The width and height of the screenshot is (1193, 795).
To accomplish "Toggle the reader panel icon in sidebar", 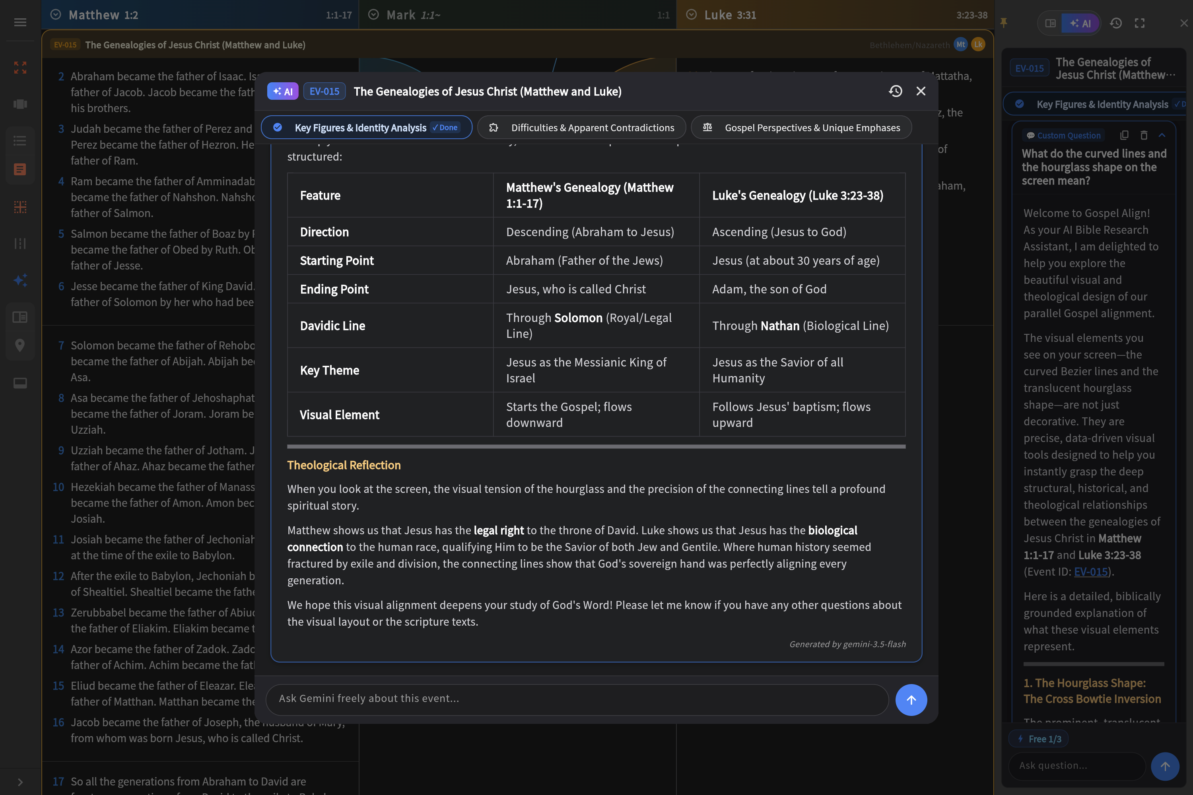I will [20, 317].
